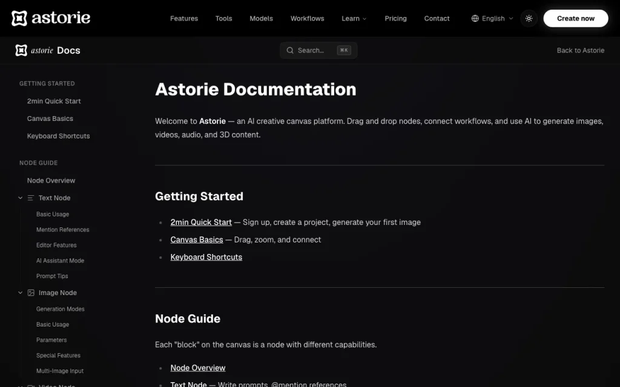This screenshot has height=387, width=620.
Task: Click the Node Guide heading in content
Action: [188, 319]
